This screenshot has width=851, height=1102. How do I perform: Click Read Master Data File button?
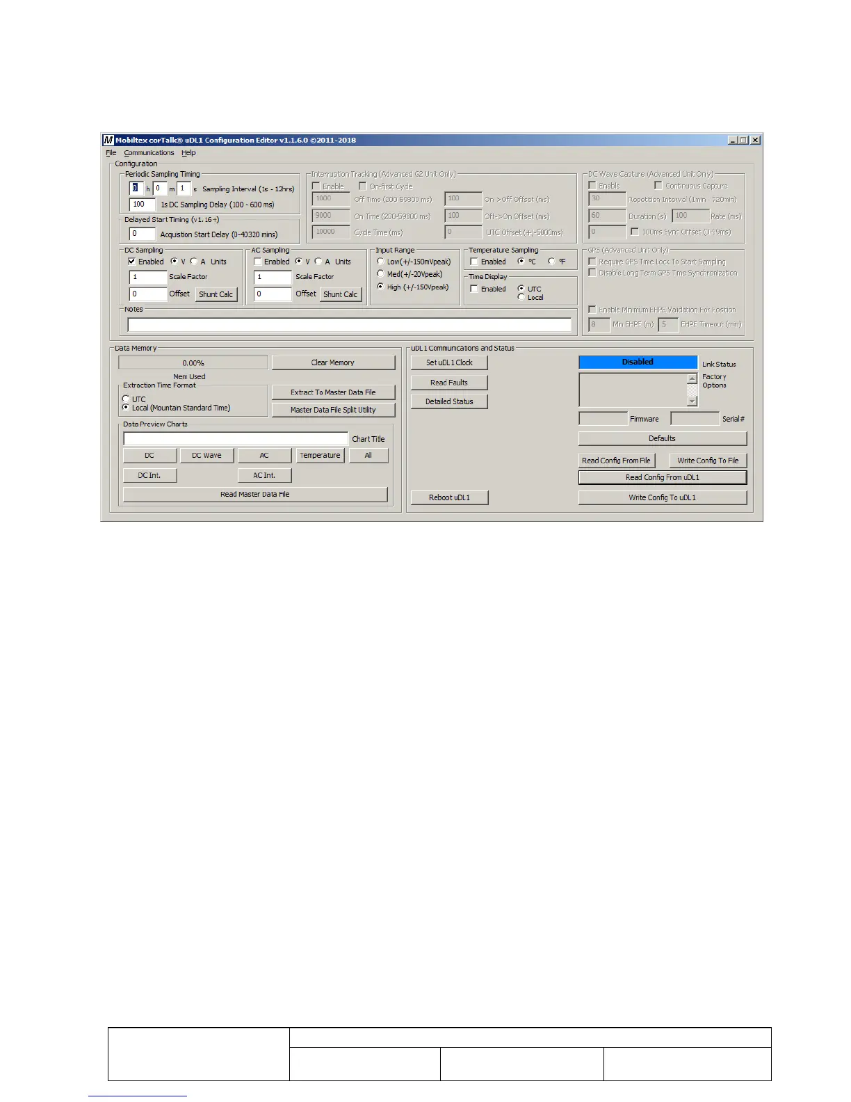click(255, 495)
